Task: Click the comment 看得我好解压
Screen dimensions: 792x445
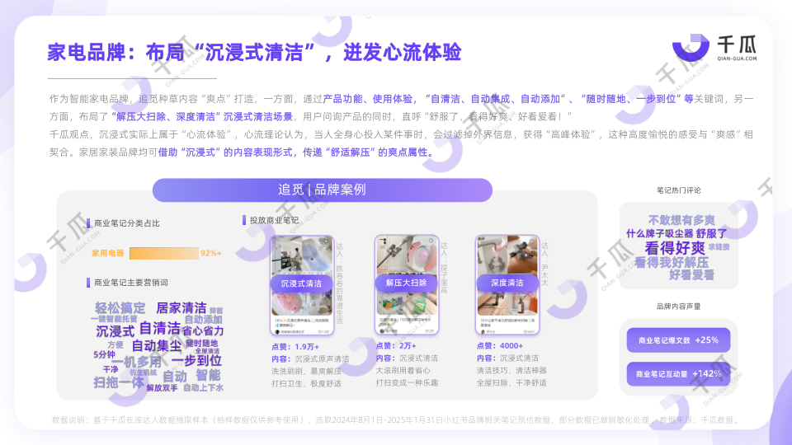Action: [672, 262]
